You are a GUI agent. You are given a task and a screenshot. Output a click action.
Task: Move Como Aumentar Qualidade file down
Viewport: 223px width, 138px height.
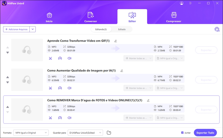(8, 82)
